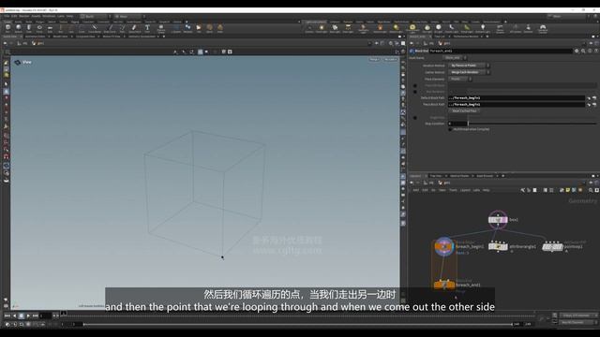Open the Windows menu
This screenshot has height=337, width=600.
coord(49,17)
